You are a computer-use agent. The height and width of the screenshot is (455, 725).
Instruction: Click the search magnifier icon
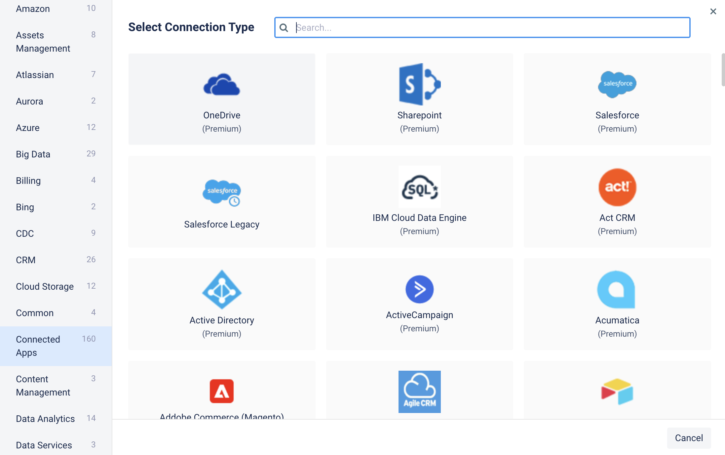click(284, 27)
